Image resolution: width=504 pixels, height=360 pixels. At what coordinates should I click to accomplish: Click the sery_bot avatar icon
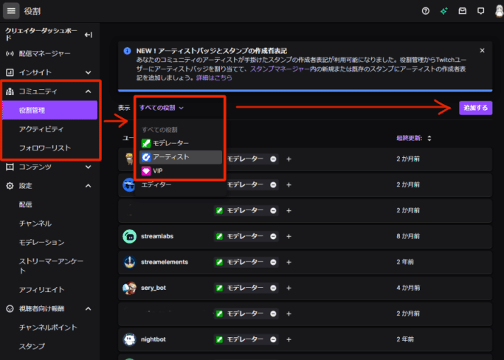130,288
